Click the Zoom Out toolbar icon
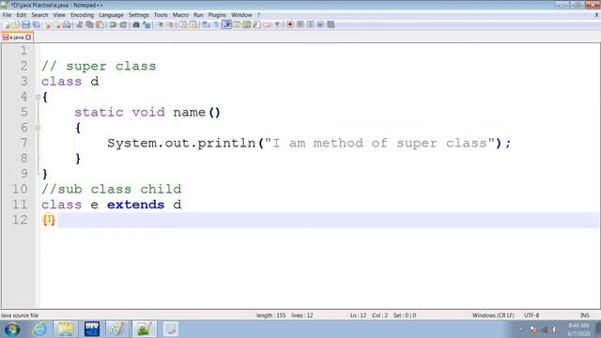601x338 pixels. pos(171,25)
